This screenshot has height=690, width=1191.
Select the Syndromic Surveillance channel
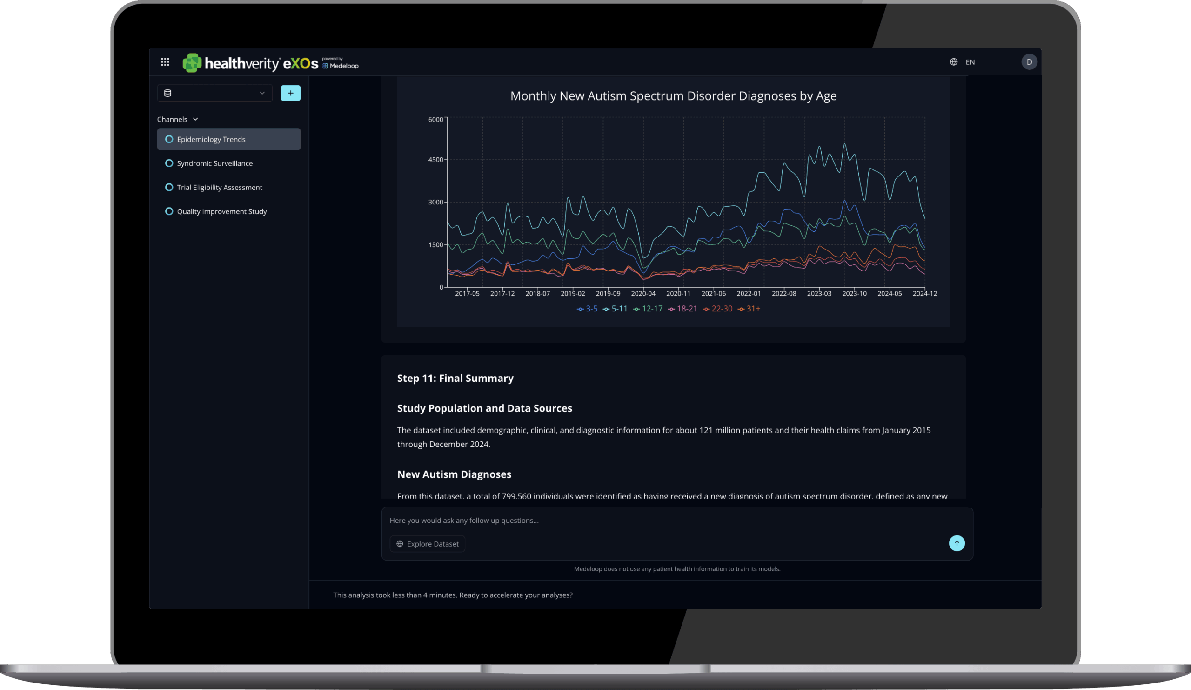point(214,163)
